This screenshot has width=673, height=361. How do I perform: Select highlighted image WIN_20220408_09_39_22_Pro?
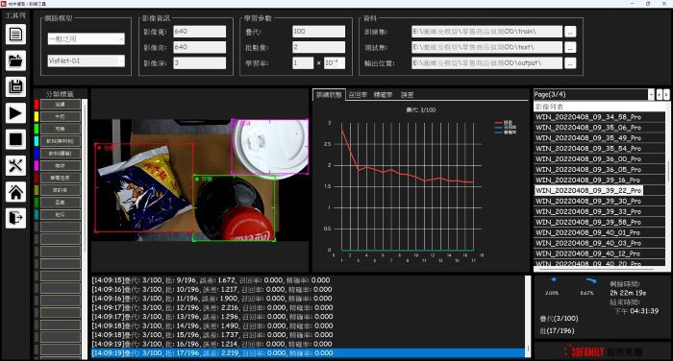[588, 190]
